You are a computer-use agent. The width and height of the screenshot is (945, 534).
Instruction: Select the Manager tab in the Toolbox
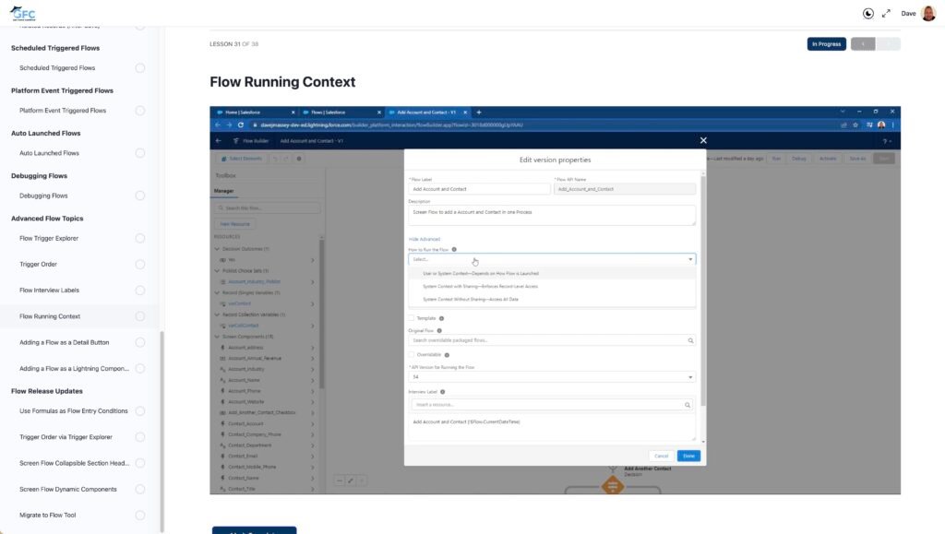pyautogui.click(x=223, y=191)
